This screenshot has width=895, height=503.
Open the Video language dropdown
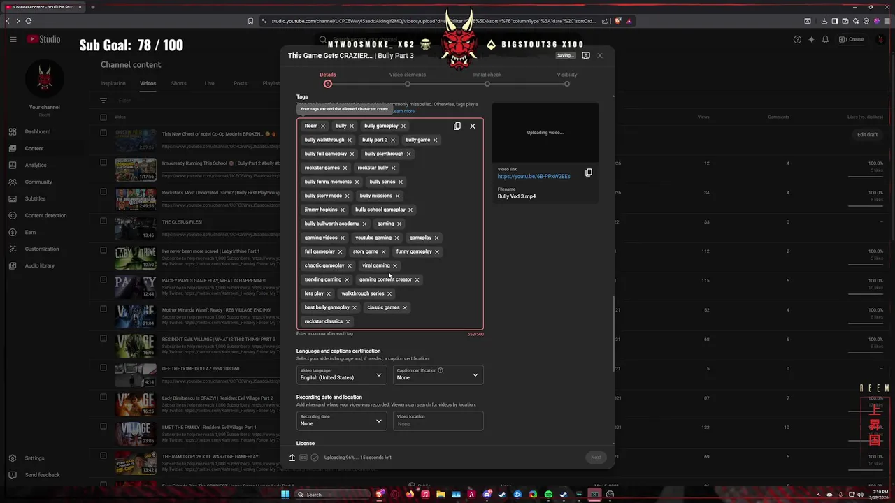click(341, 374)
